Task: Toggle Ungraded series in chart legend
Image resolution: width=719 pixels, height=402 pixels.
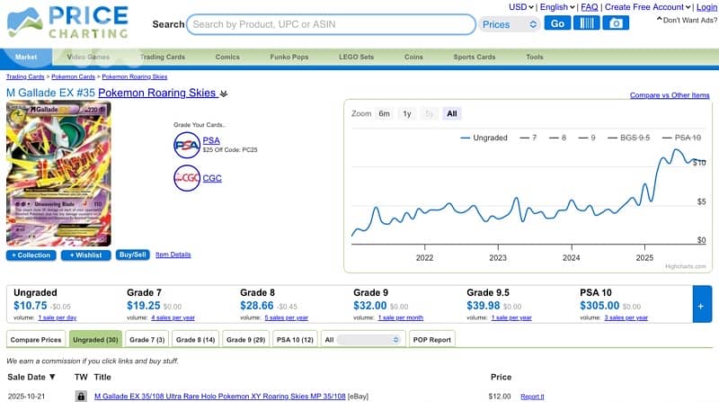Action: [x=484, y=138]
